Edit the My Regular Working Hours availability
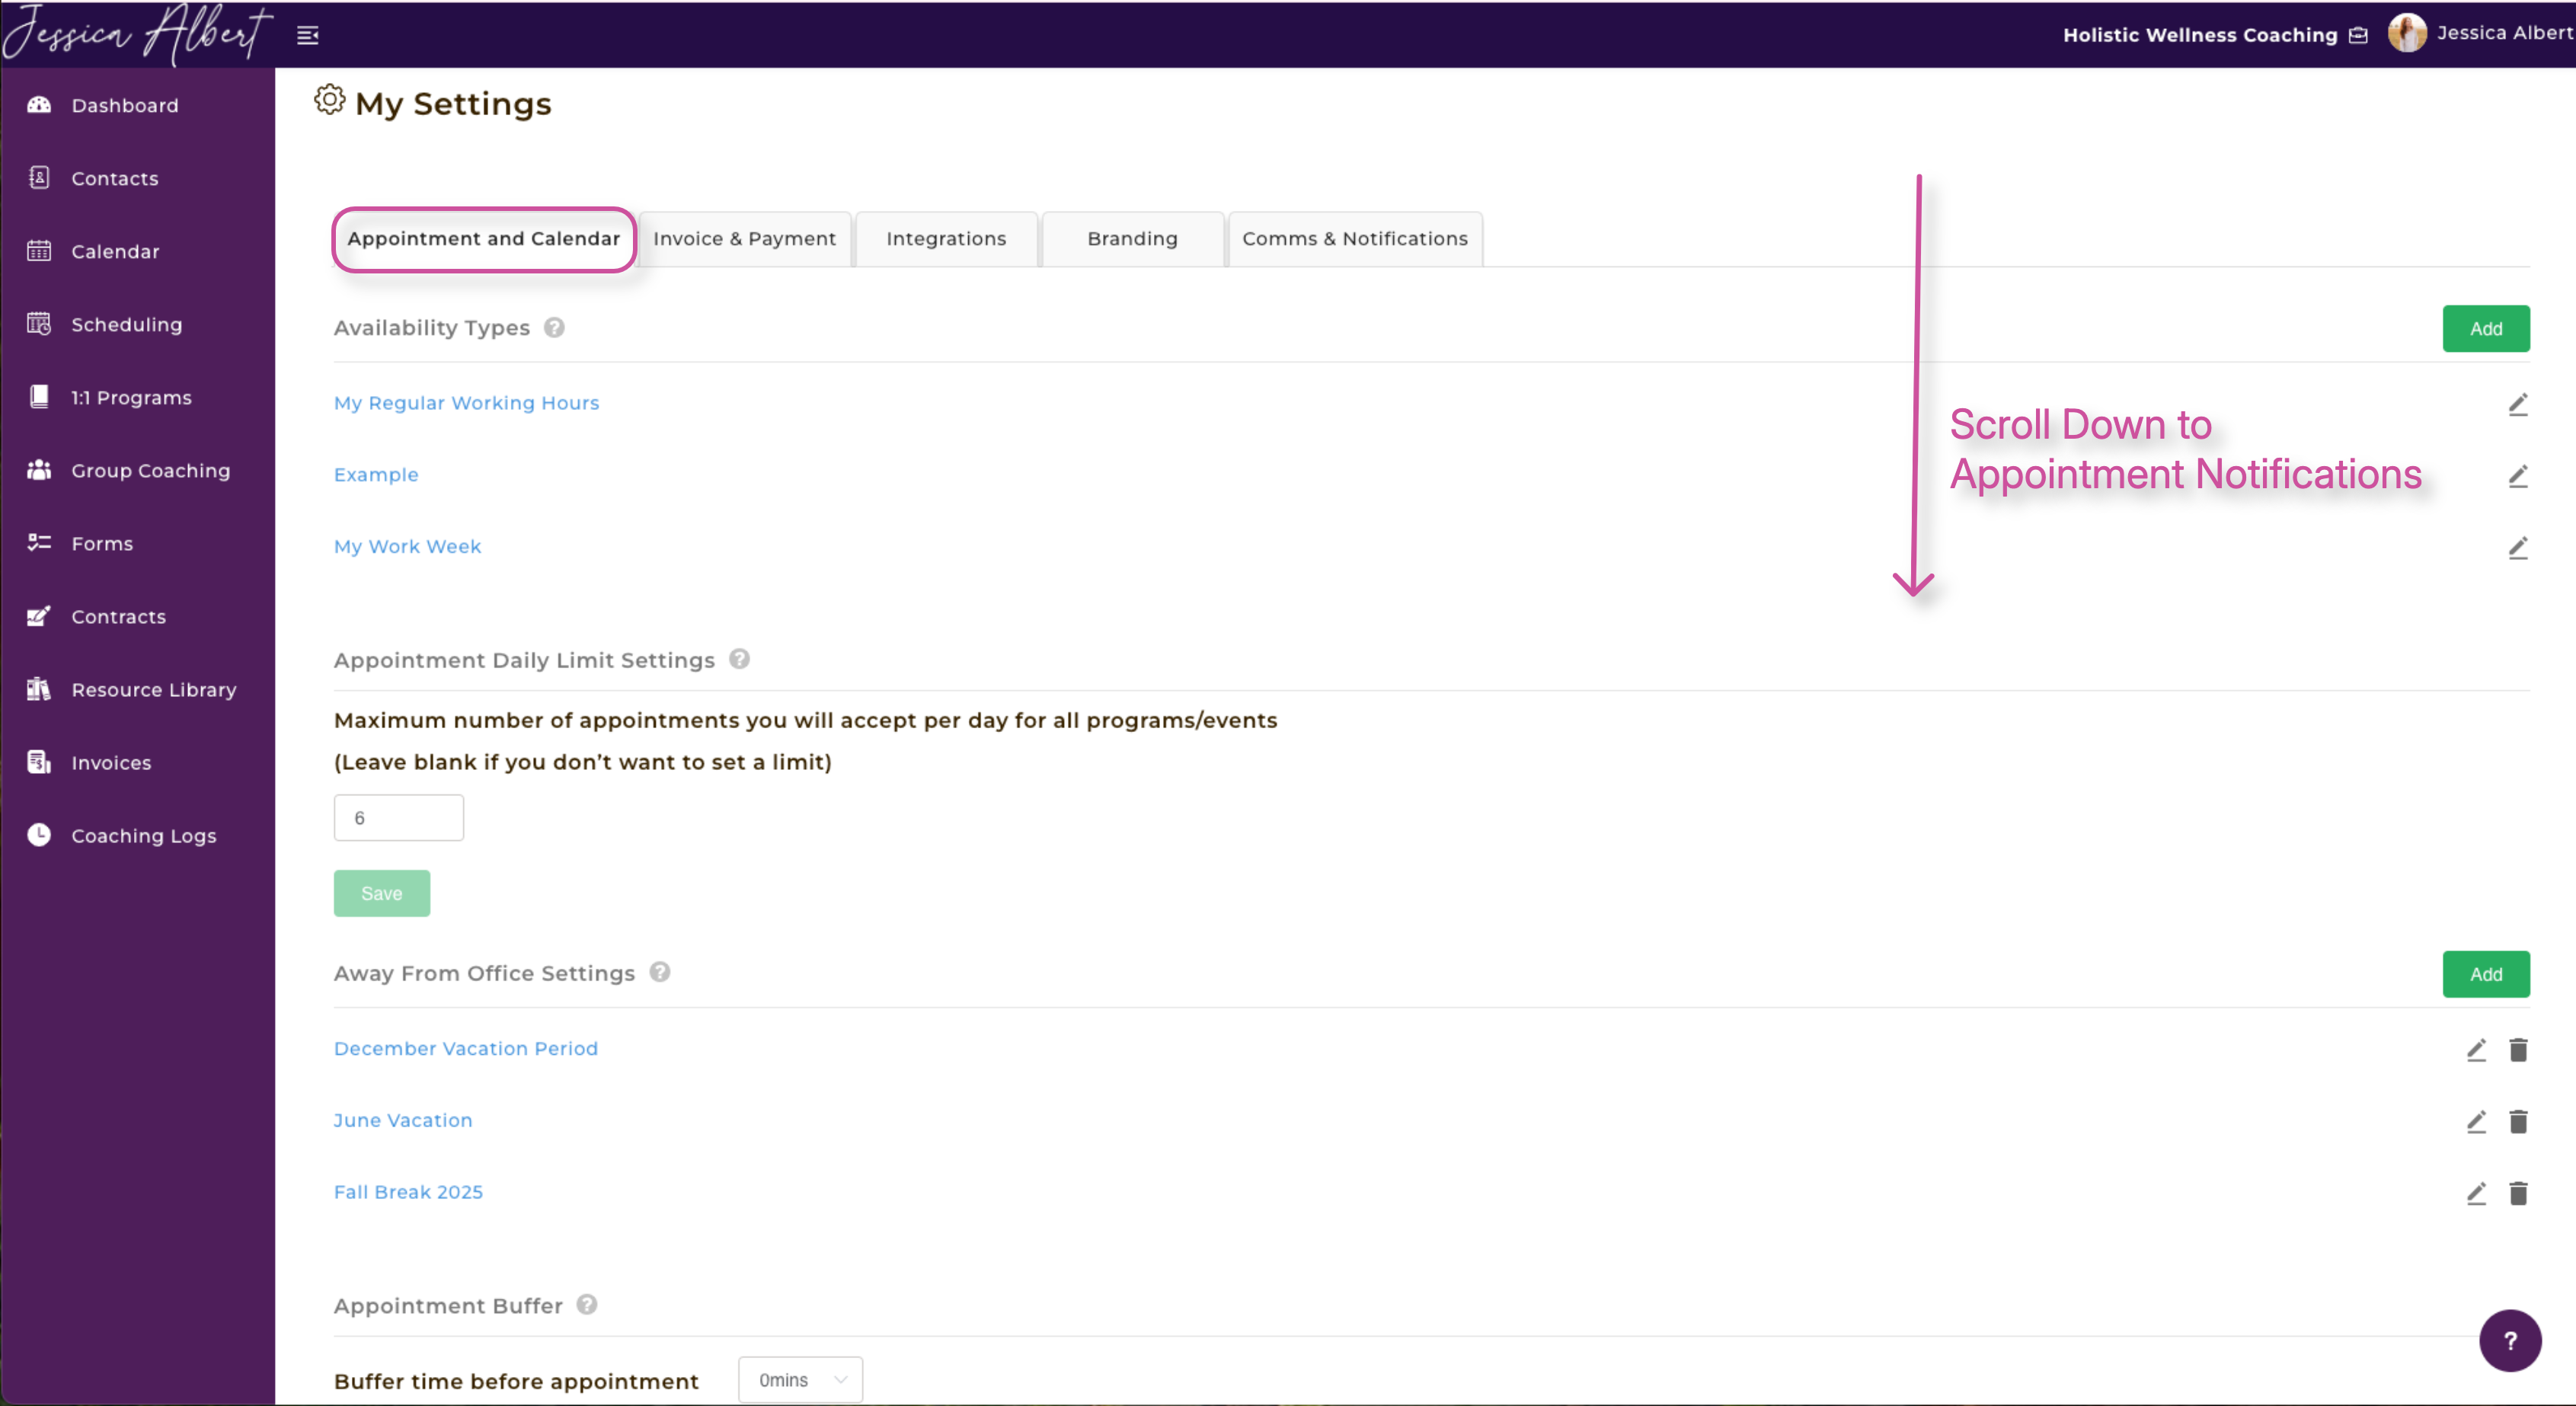This screenshot has width=2576, height=1406. pyautogui.click(x=2517, y=404)
